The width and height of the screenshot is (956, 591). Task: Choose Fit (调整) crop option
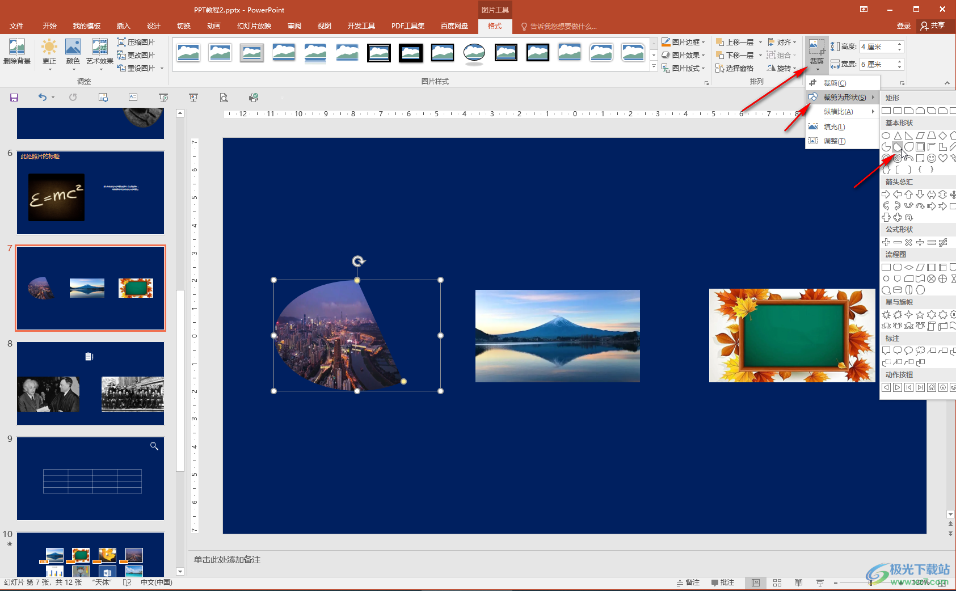pos(843,141)
